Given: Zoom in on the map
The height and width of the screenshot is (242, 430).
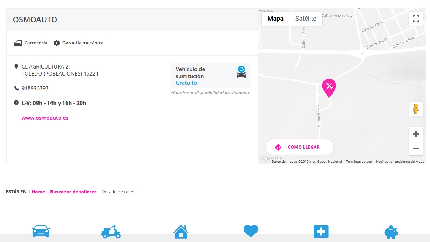Looking at the screenshot, I should point(416,134).
